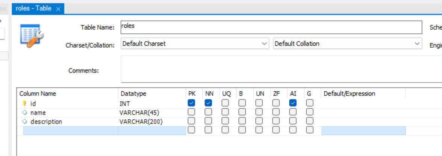Enable UQ checkbox for name column
Image resolution: width=442 pixels, height=156 pixels.
pyautogui.click(x=225, y=112)
